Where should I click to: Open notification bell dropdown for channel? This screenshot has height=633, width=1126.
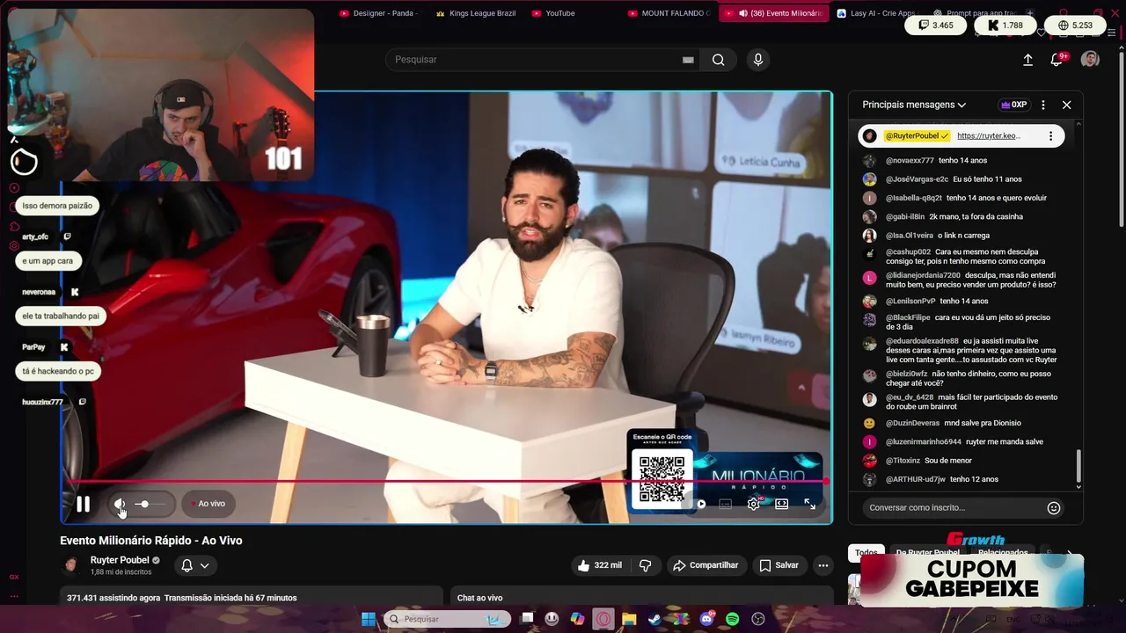[195, 565]
